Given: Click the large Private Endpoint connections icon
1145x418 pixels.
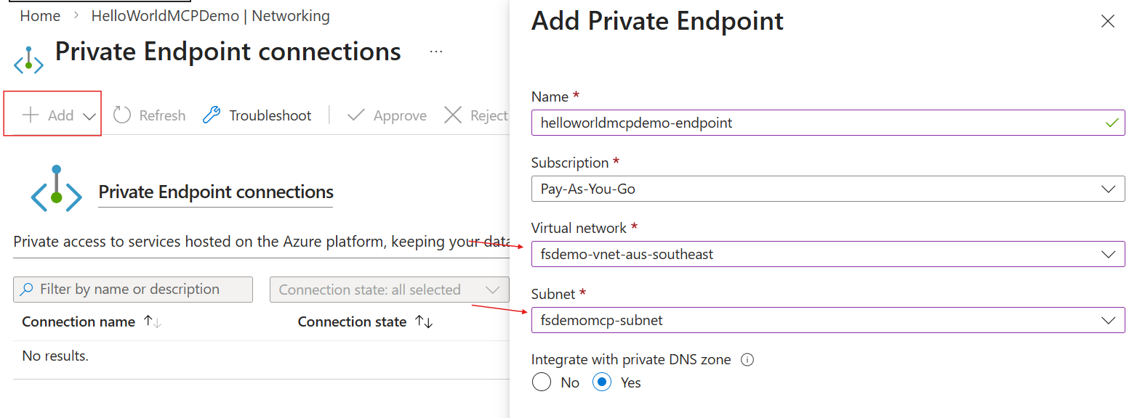Looking at the screenshot, I should click(56, 189).
